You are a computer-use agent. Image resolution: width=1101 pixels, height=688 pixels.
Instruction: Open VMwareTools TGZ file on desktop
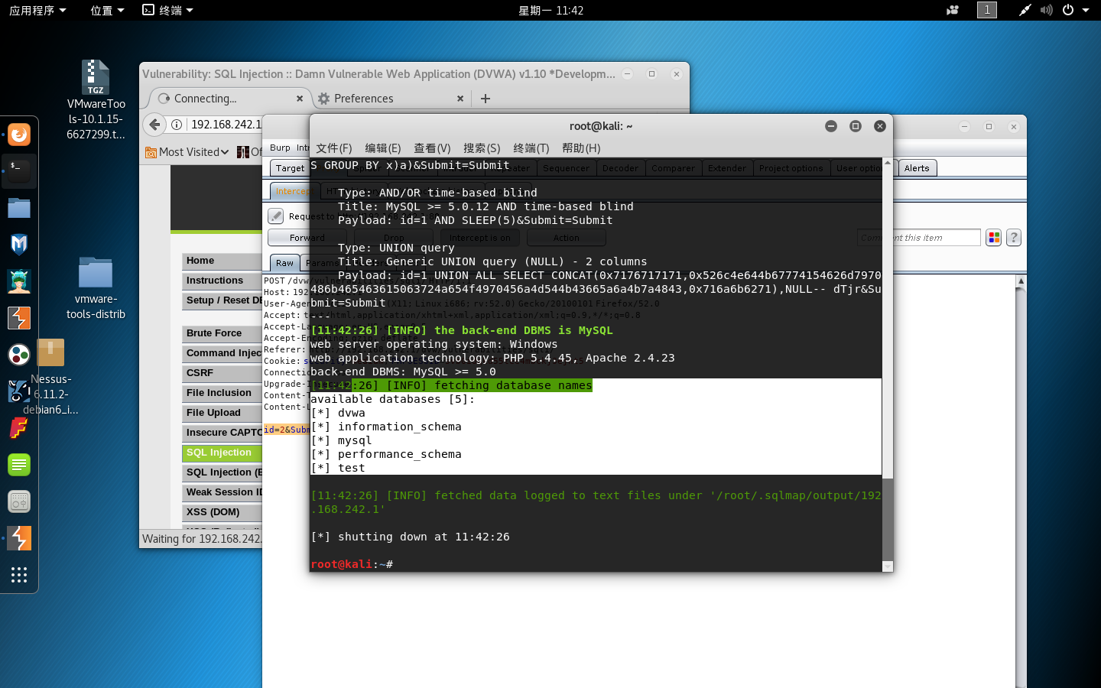tap(96, 99)
